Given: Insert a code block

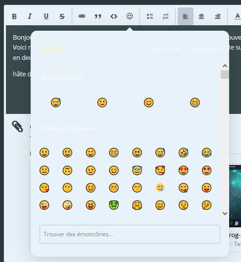Looking at the screenshot, I should 114,16.
